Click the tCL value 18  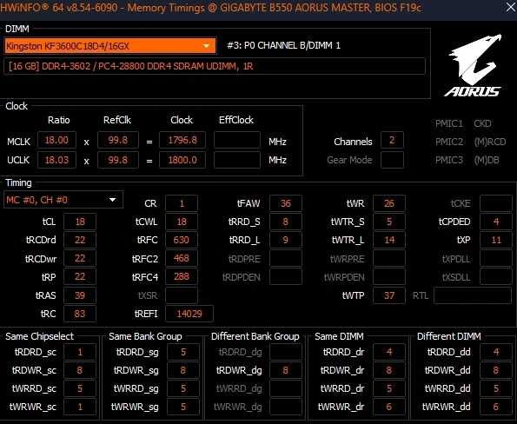(80, 222)
